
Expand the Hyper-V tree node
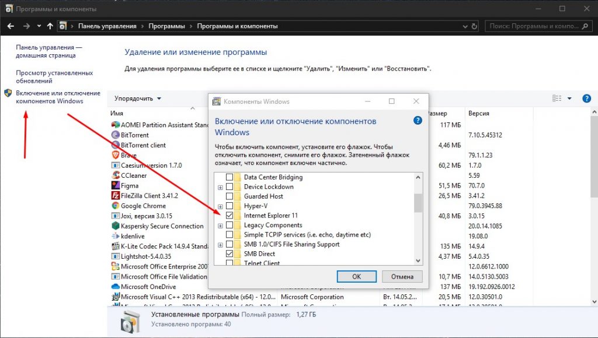click(220, 207)
